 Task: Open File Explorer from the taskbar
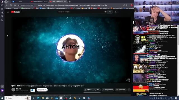pos(43,98)
